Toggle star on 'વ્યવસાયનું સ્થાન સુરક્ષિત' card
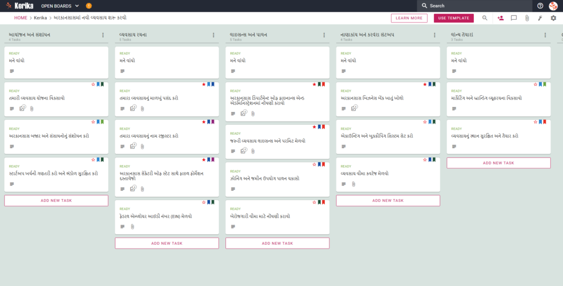The width and height of the screenshot is (563, 286). (x=536, y=122)
